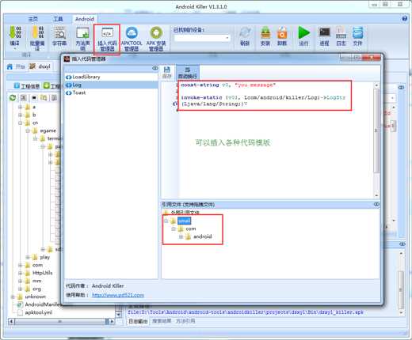Image resolution: width=412 pixels, height=340 pixels.
Task: Select the Android ribbon tab
Action: click(85, 19)
